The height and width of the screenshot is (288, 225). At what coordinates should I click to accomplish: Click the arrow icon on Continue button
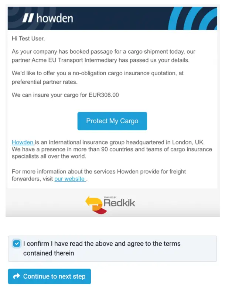coord(17,276)
